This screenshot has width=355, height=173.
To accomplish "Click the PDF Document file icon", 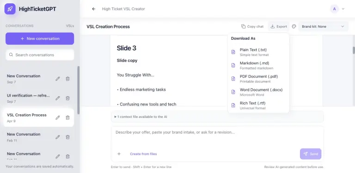I will point(233,79).
